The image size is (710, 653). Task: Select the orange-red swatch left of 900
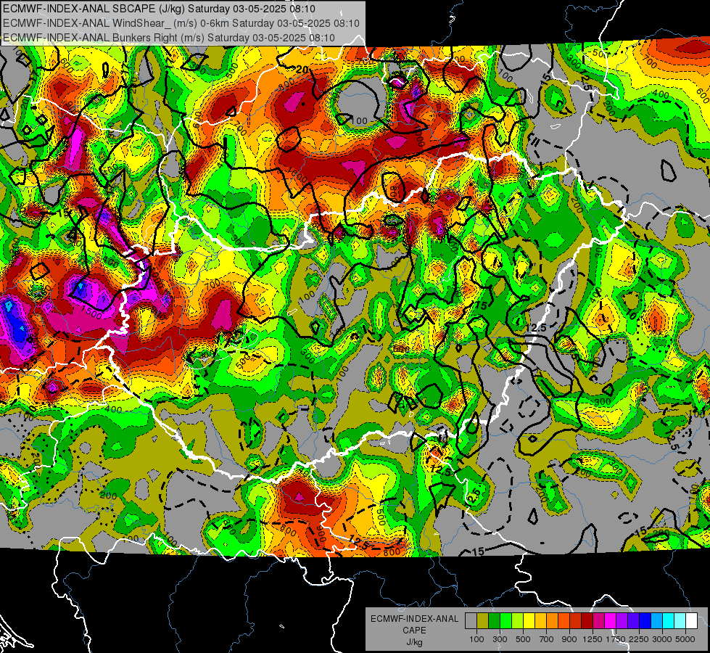click(x=564, y=621)
